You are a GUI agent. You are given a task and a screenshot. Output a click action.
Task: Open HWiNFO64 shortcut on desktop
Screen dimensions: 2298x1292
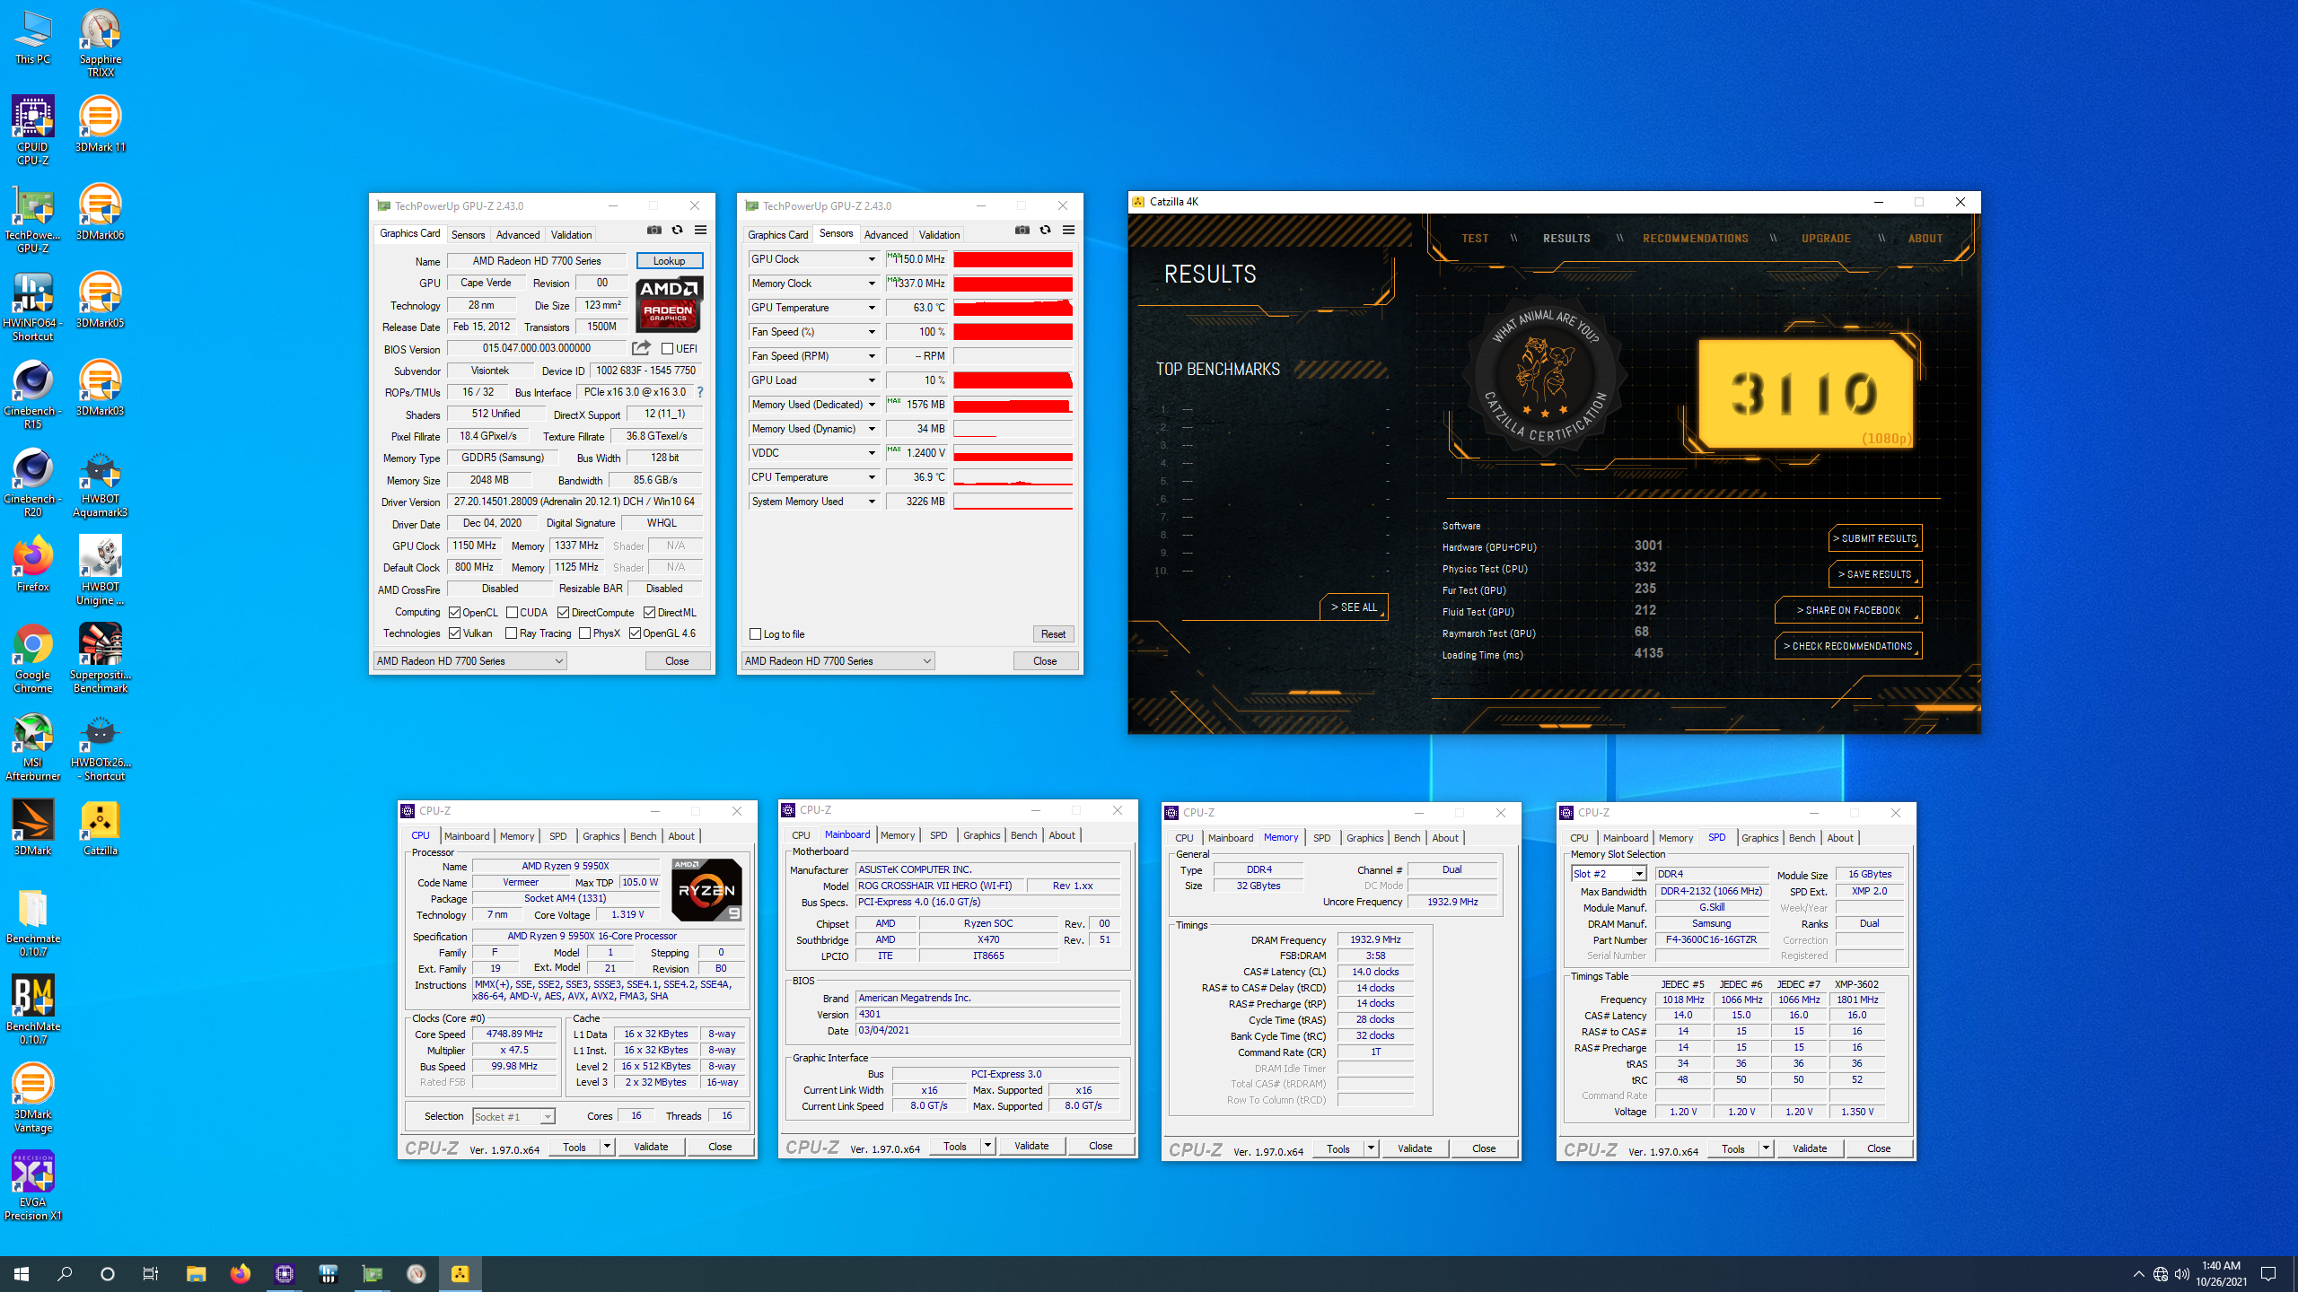pos(32,307)
